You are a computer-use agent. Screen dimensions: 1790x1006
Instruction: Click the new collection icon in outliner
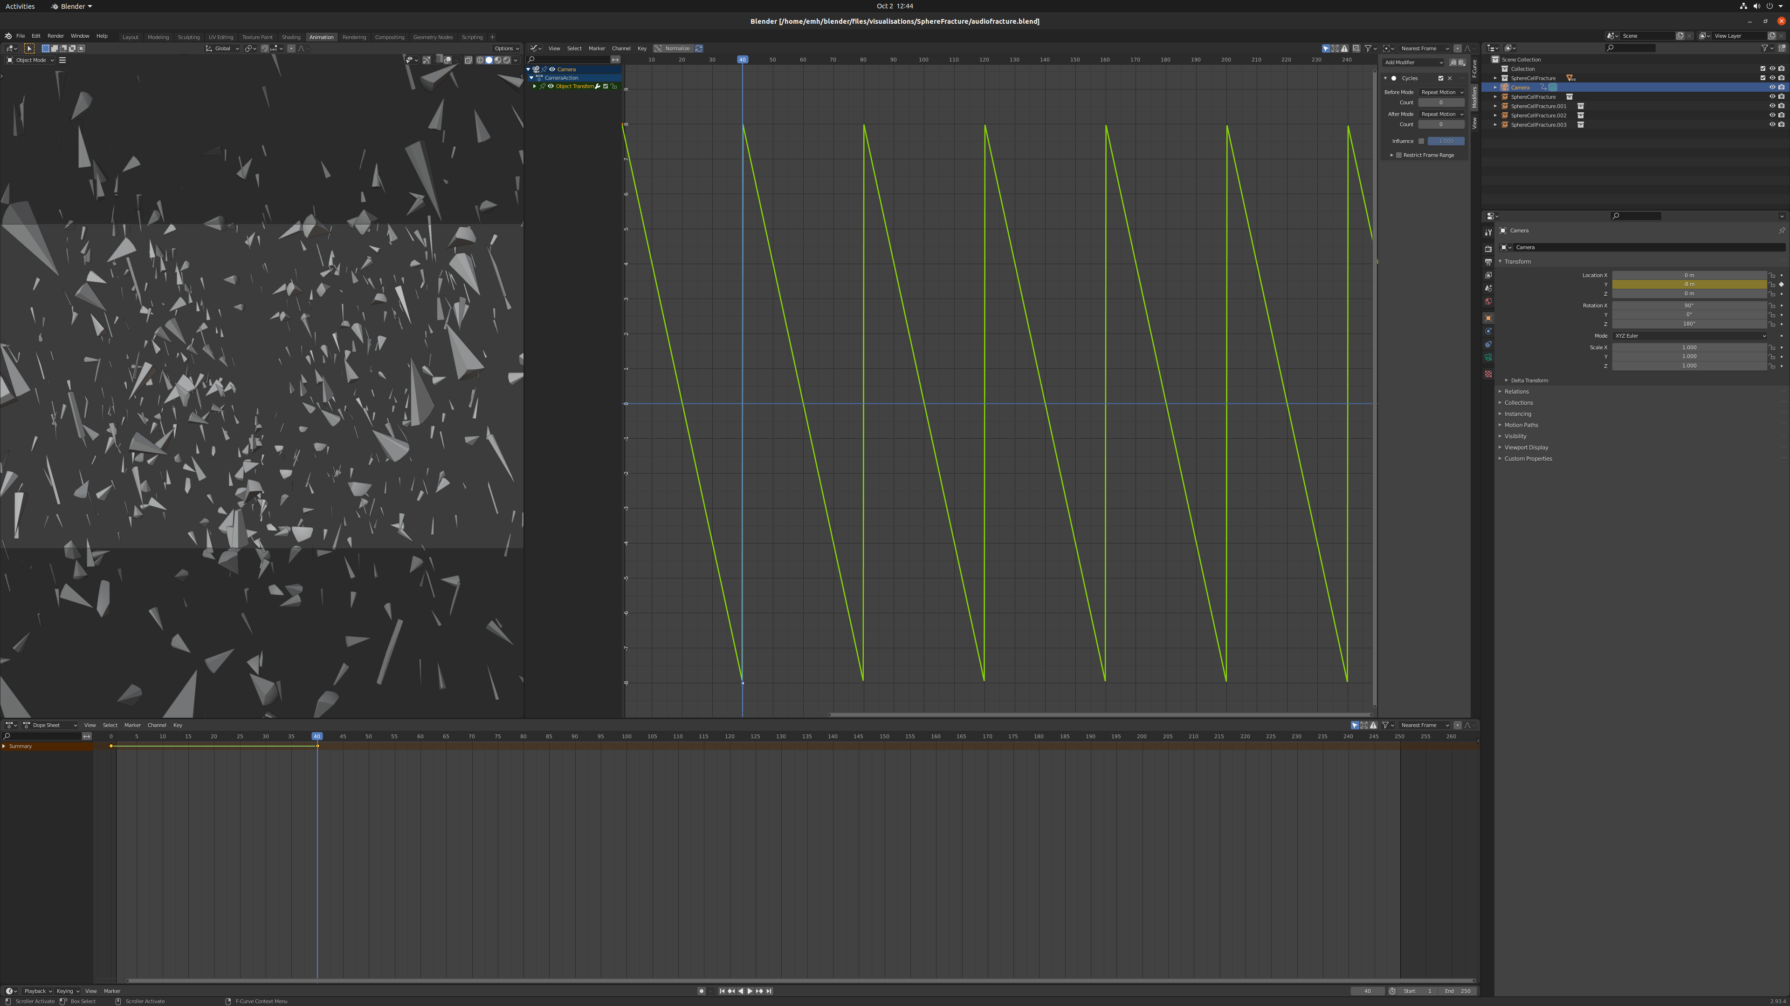tap(1782, 48)
